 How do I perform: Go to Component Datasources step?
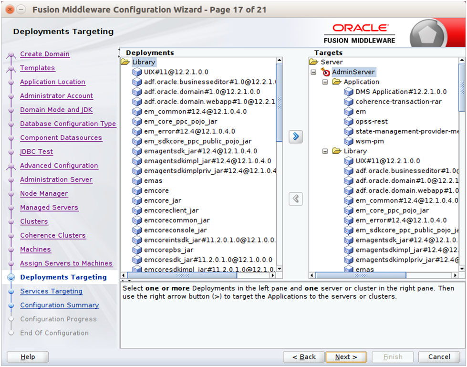(x=61, y=137)
